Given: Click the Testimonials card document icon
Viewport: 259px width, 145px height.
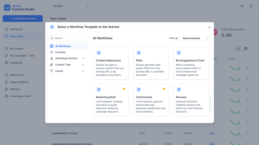Looking at the screenshot, I should coord(139,89).
